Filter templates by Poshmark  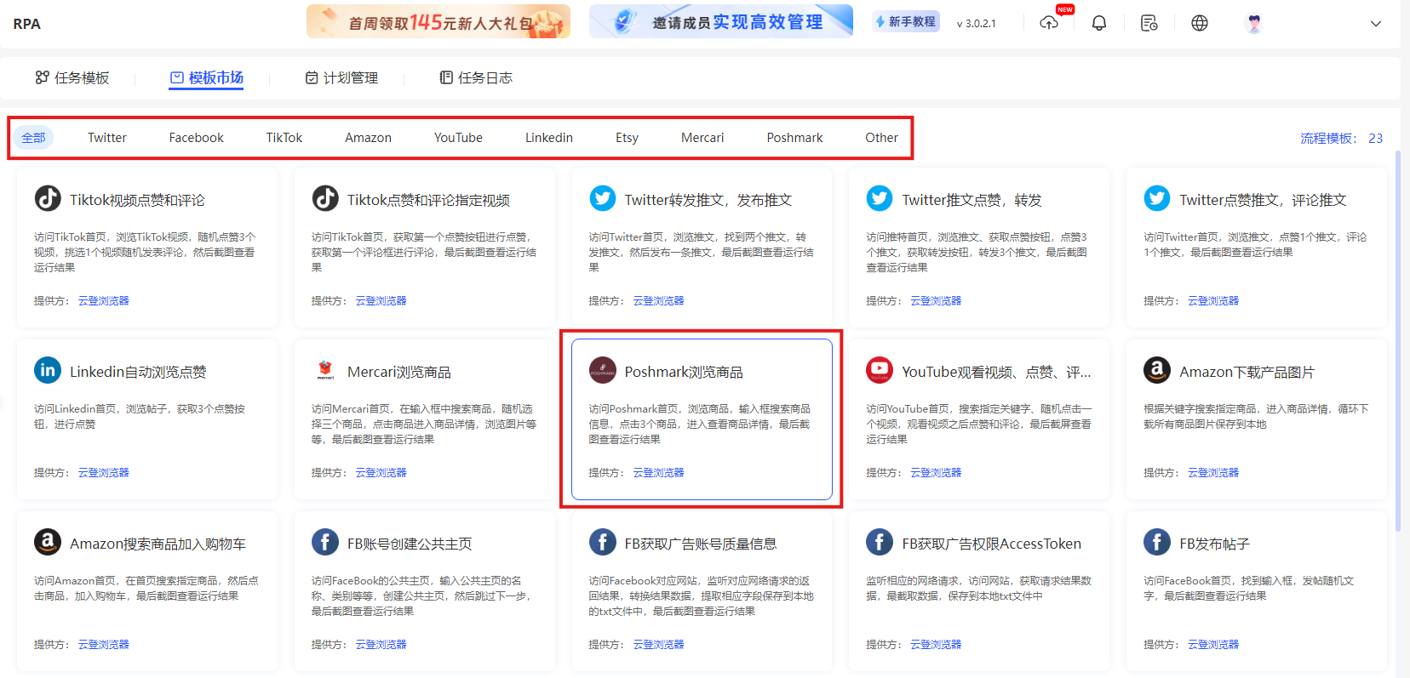794,138
